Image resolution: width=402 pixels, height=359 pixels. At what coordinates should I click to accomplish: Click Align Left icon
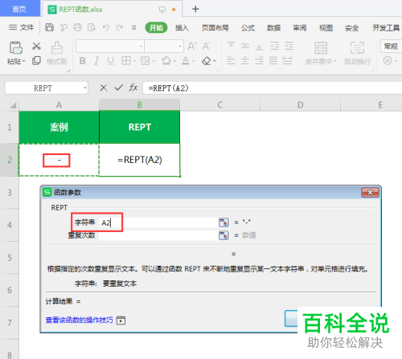[x=231, y=61]
